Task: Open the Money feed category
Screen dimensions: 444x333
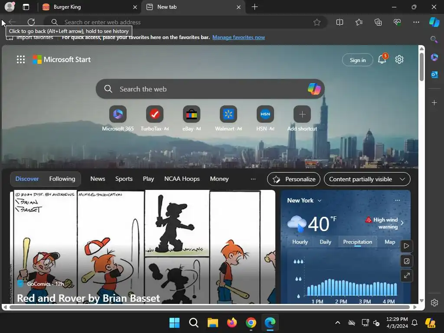Action: (x=219, y=179)
